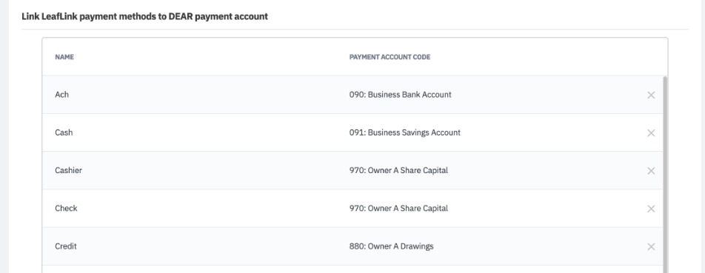Change Cashier's 970: Owner A Share Capital
Screen dimensions: 705x273
click(x=398, y=170)
